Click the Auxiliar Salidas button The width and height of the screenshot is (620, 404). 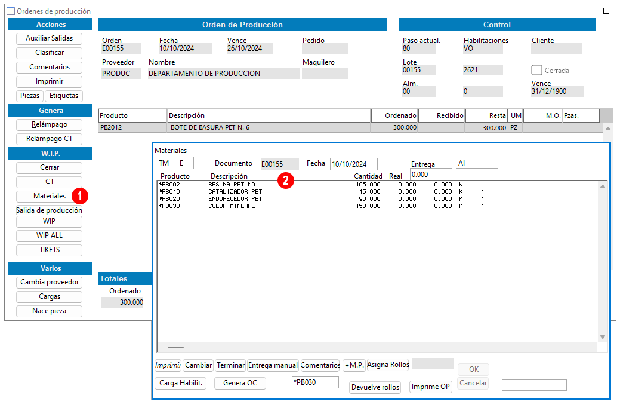(50, 38)
